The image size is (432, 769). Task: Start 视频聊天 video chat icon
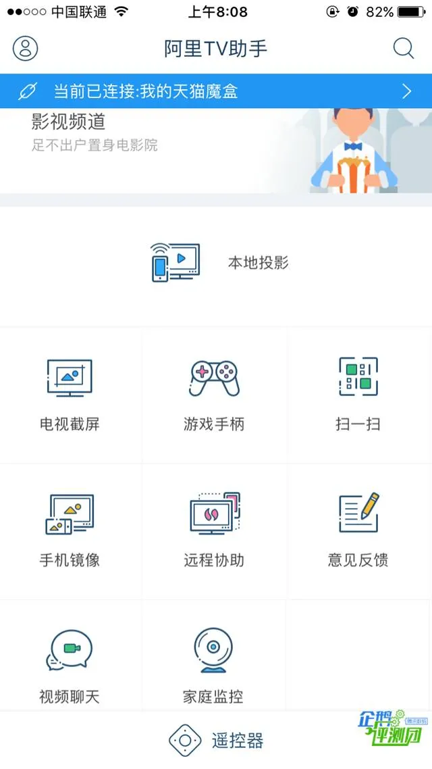click(x=69, y=650)
